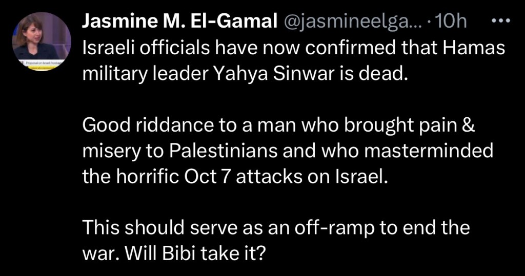
Task: Click the line starting "the horrific Oct 7"
Action: pyautogui.click(x=233, y=176)
